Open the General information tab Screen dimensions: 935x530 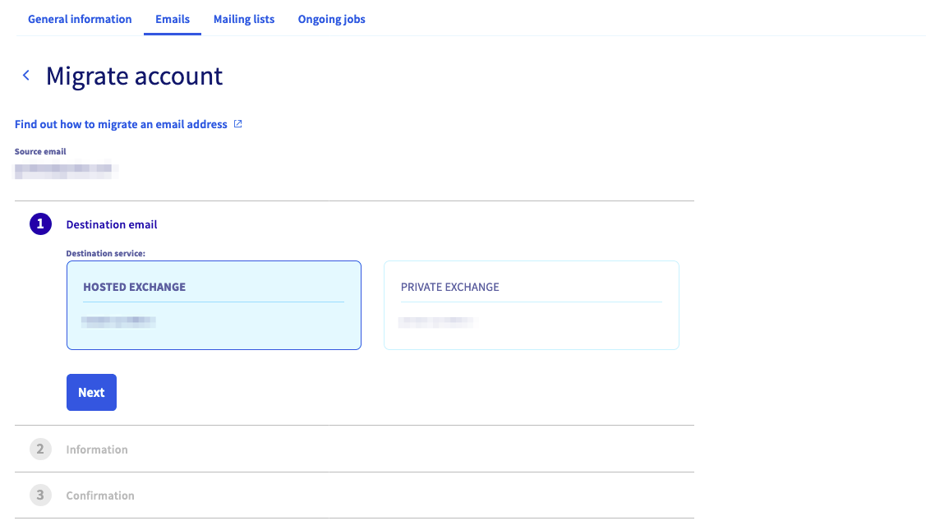pos(80,19)
